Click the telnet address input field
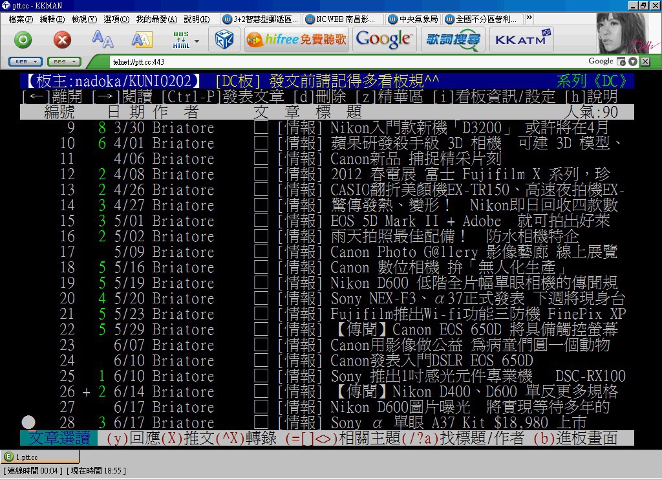Image resolution: width=662 pixels, height=480 pixels. 347,62
